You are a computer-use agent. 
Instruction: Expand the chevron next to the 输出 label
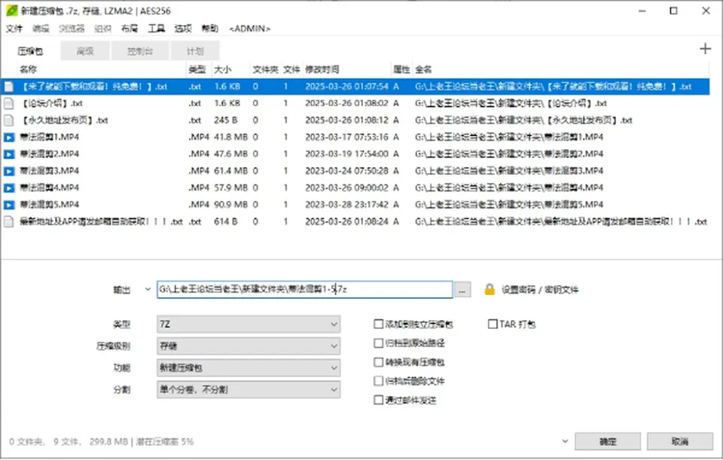pyautogui.click(x=148, y=289)
